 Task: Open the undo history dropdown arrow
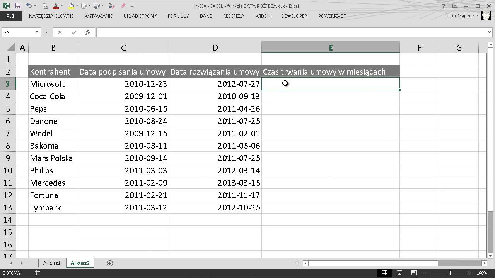pos(35,6)
